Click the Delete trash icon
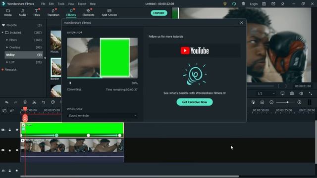317x178 pixels. [x=25, y=102]
